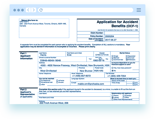Screen dimensions: 155x119
Task: Select Married marital status checkbox
Action: click(112, 58)
